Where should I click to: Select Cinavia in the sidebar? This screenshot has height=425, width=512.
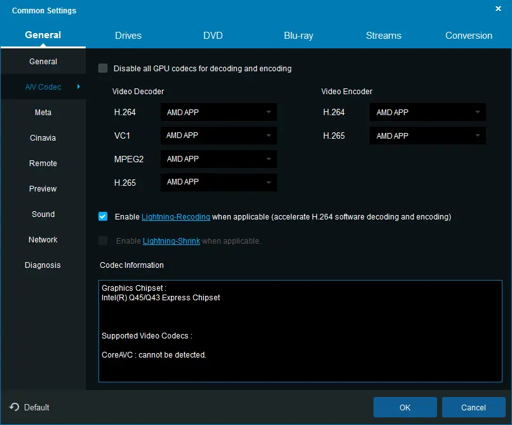43,138
